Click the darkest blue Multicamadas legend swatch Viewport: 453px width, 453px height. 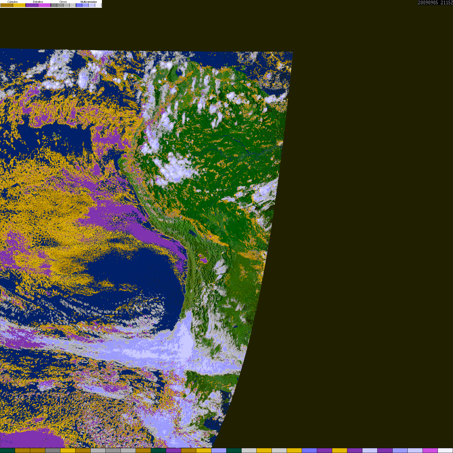[79, 5]
